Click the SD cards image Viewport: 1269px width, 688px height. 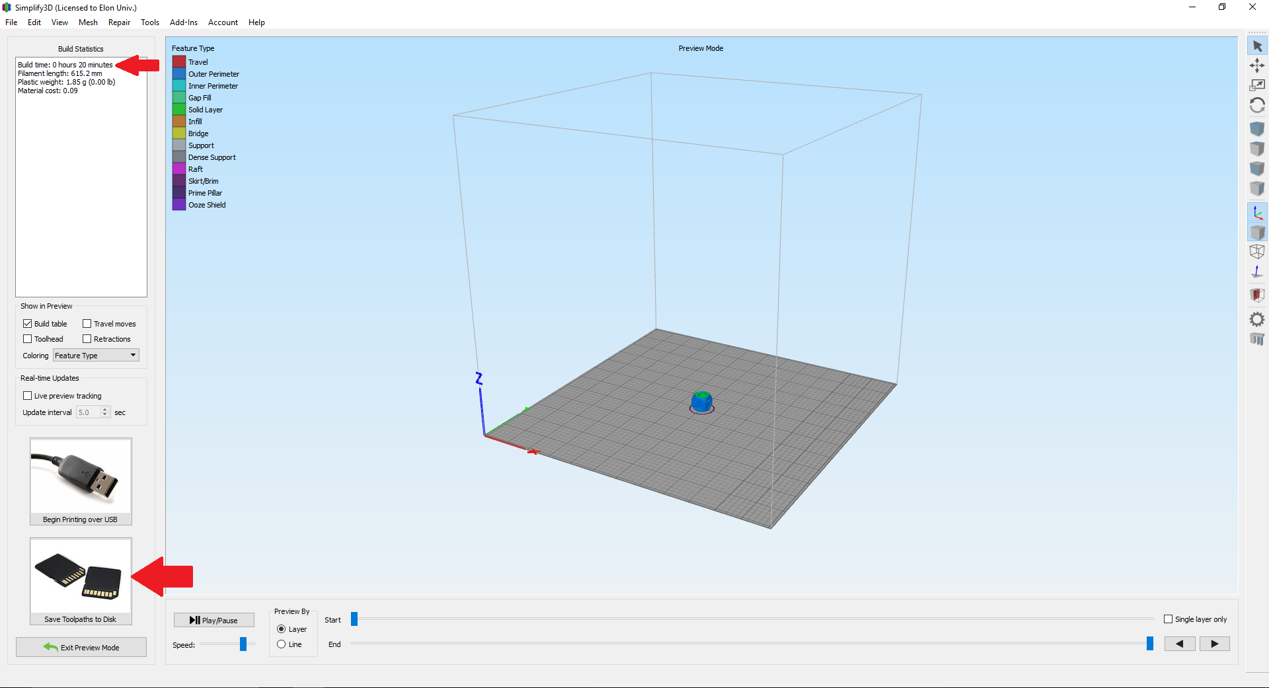tap(81, 576)
